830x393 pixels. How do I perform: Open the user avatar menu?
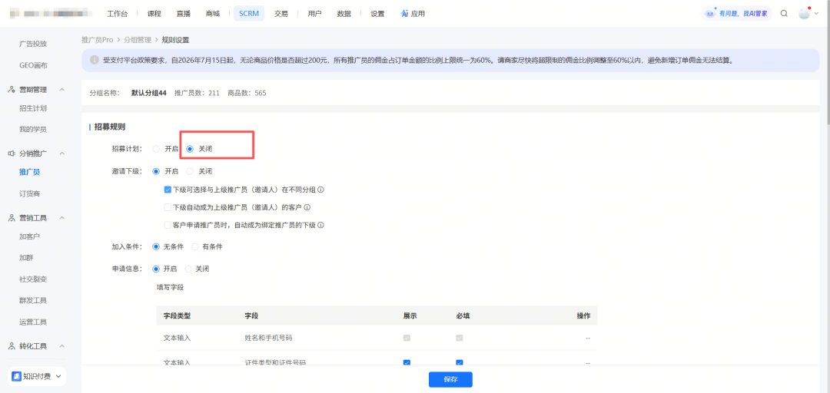[804, 14]
